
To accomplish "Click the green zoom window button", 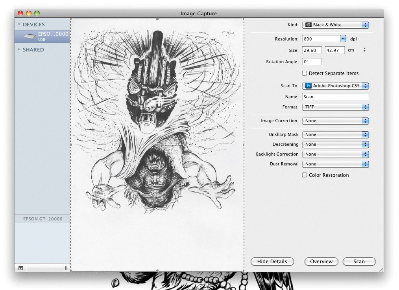I will (37, 13).
